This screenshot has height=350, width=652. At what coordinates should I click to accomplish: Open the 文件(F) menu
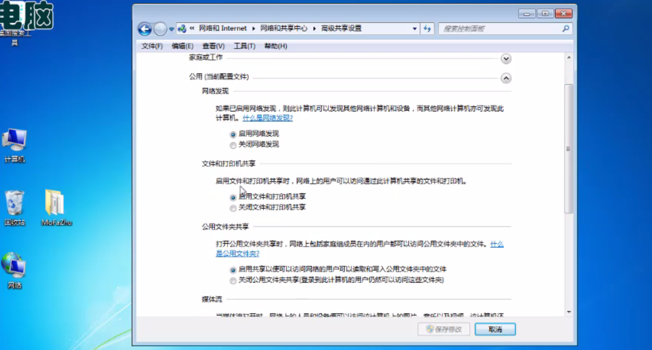pos(152,46)
